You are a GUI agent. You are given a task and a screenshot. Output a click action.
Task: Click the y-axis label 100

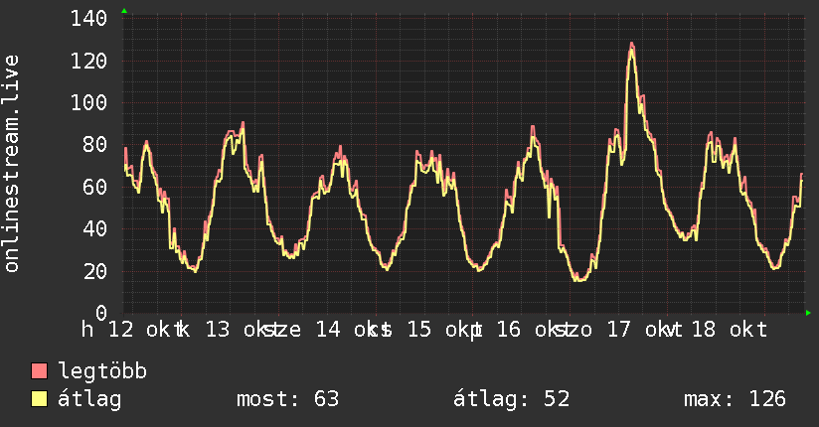[88, 103]
